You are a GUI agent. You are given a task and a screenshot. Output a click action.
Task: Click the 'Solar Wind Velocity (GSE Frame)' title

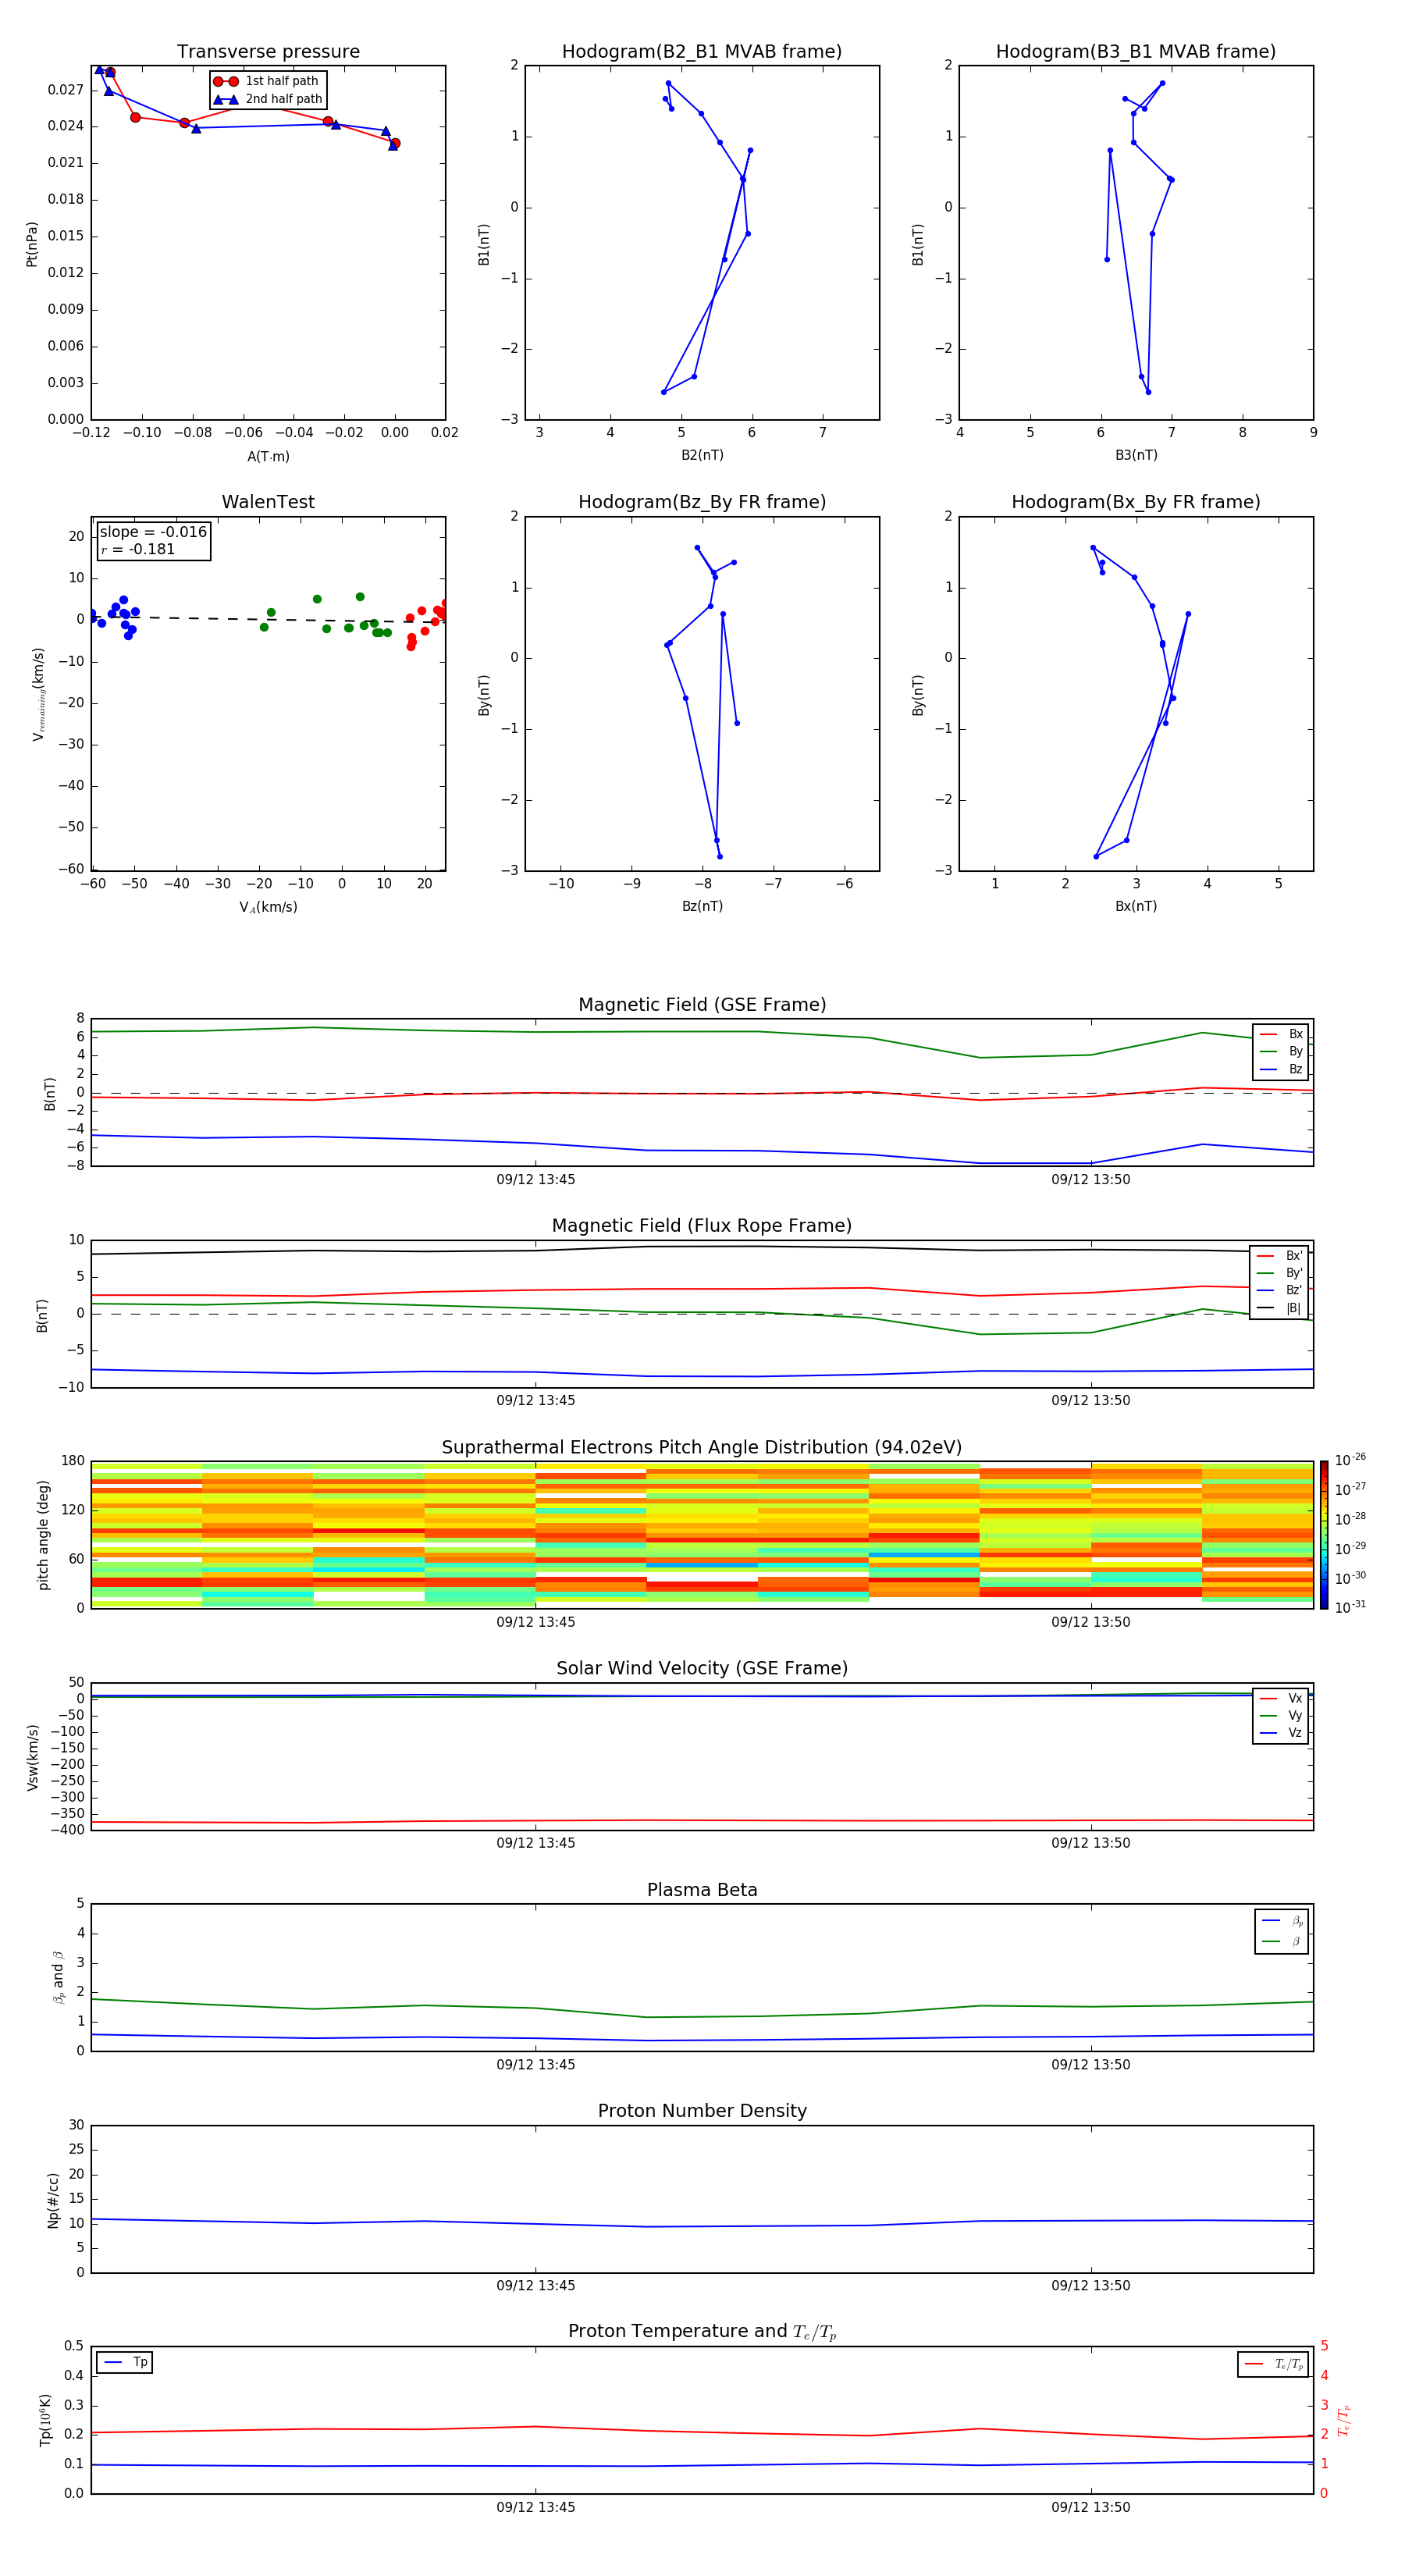tap(702, 1669)
